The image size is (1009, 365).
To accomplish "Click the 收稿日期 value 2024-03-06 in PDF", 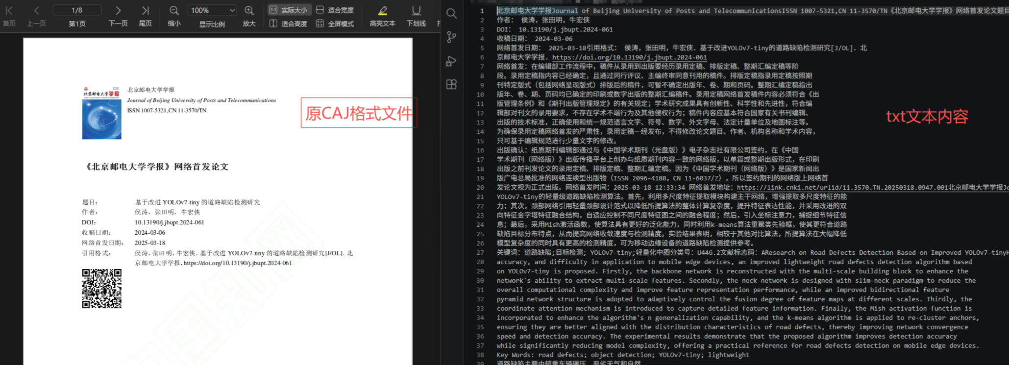I will [150, 233].
